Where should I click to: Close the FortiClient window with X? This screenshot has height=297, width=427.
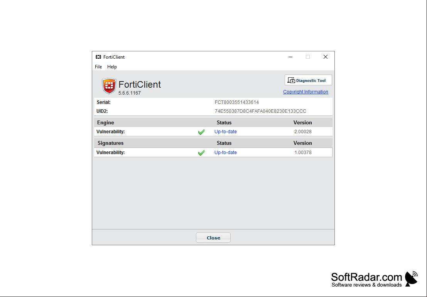coord(326,57)
